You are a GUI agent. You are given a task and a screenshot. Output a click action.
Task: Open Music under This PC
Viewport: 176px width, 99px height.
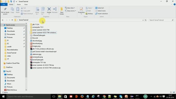pyautogui.click(x=9, y=84)
